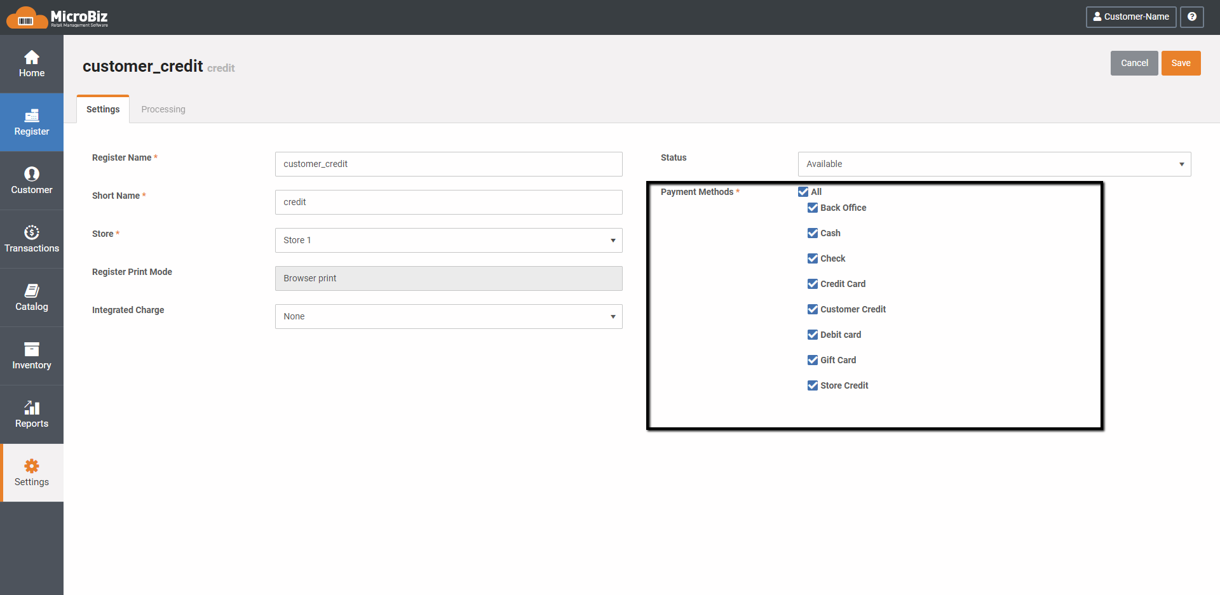Open the Status dropdown

click(x=994, y=164)
